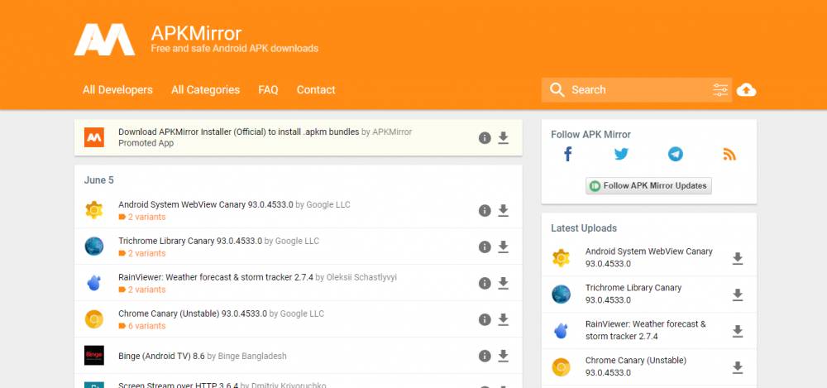The height and width of the screenshot is (388, 827).
Task: Open advanced search filter options icon
Action: coord(720,89)
